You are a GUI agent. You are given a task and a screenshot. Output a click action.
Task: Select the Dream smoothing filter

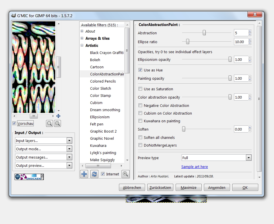point(105,110)
